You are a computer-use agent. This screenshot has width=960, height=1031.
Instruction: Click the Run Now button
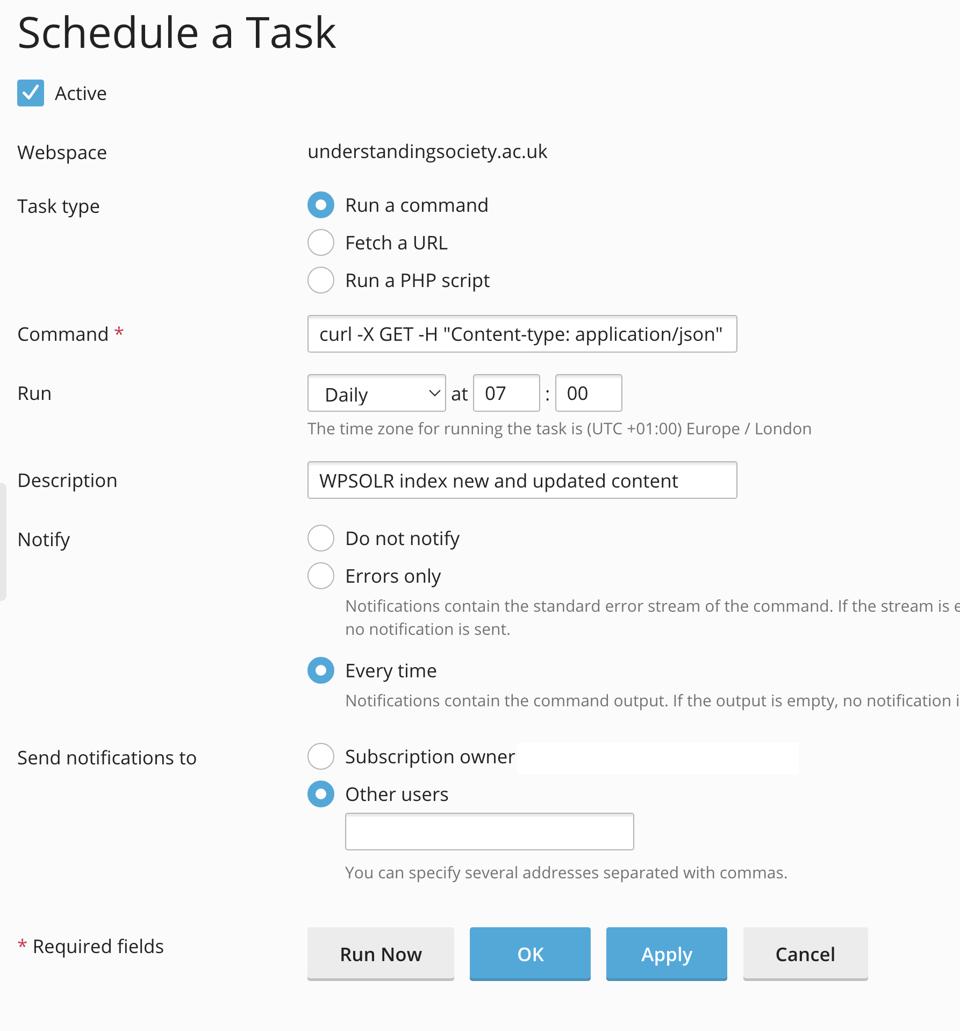381,954
